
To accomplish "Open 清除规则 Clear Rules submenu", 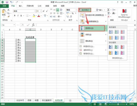I will pos(93,50).
